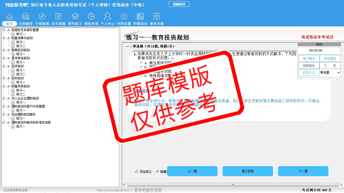Open 打印入口 print entry

click(309, 73)
